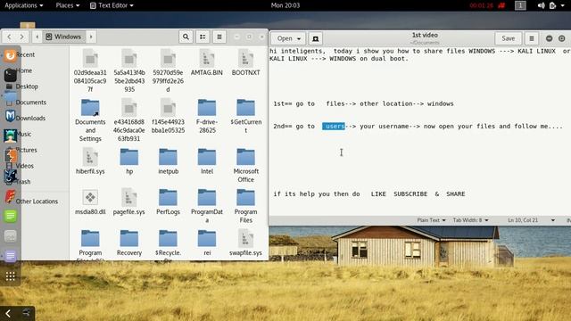571x321 pixels.
Task: Open the $GetCurrent folder
Action: tap(246, 116)
